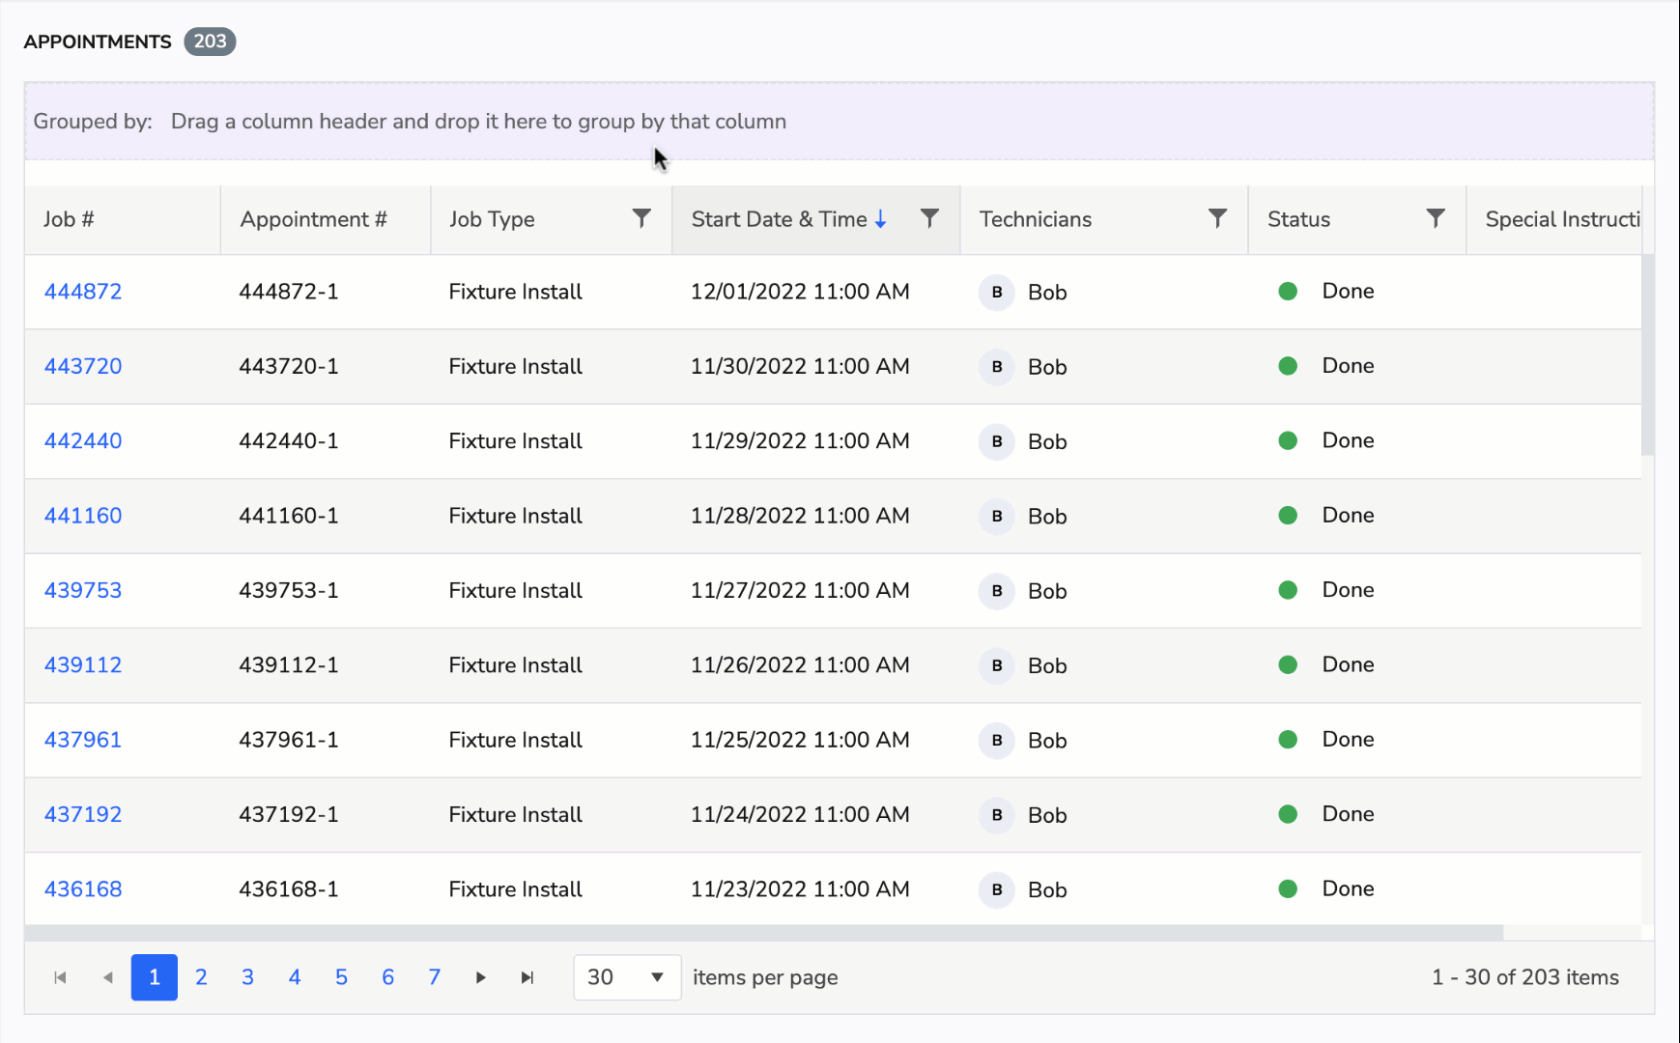Viewport: 1680px width, 1043px height.
Task: Toggle sort on Start Date & Time column
Action: [x=779, y=219]
